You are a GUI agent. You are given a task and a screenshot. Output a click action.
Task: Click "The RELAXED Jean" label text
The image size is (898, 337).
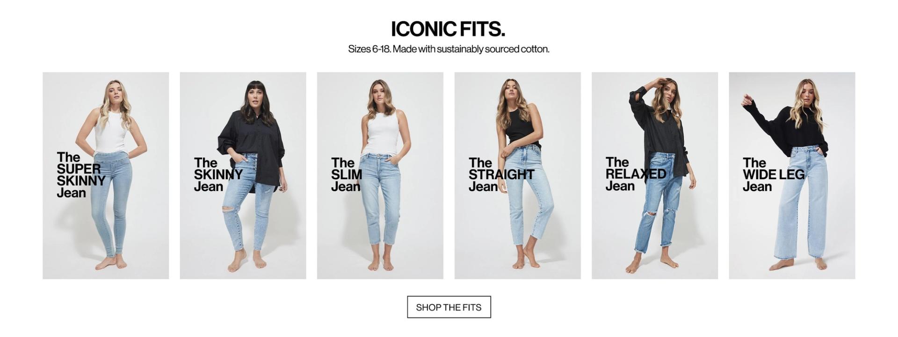(x=636, y=174)
